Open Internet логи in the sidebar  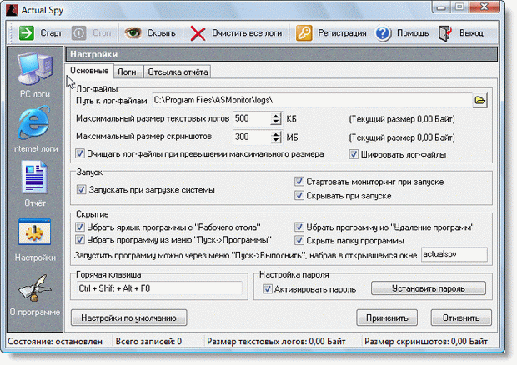[x=35, y=129]
